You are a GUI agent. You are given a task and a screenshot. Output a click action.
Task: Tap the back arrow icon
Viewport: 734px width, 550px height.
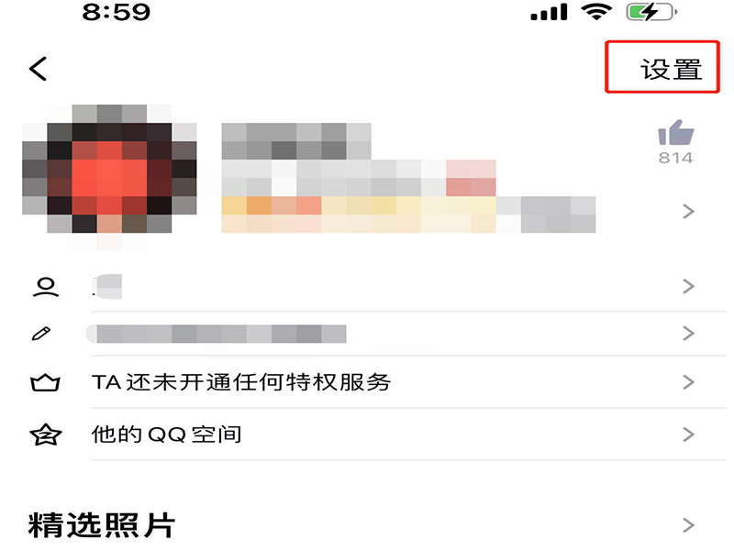(38, 69)
